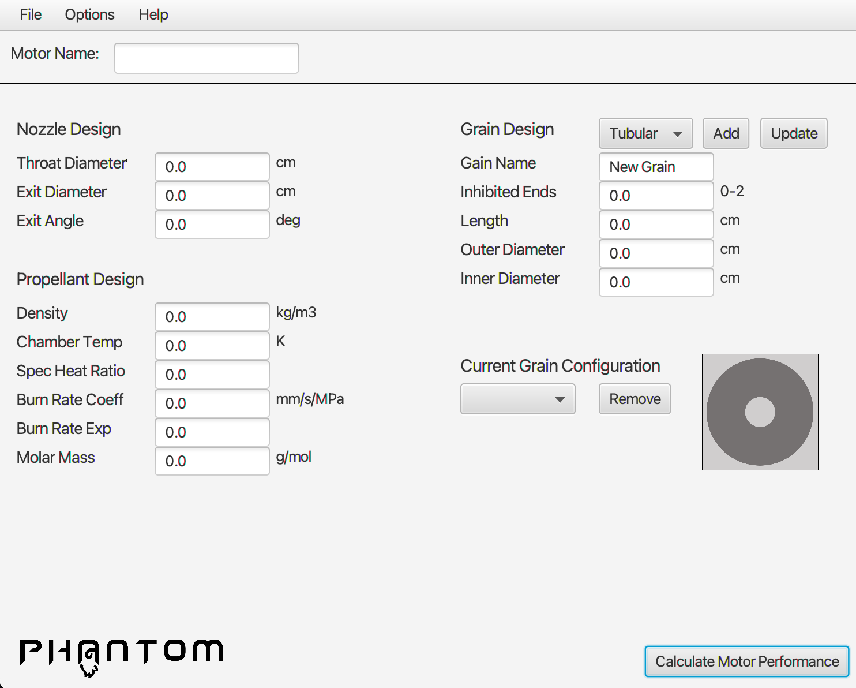Image resolution: width=856 pixels, height=688 pixels.
Task: Click the Burn Rate Exp field
Action: 212,432
